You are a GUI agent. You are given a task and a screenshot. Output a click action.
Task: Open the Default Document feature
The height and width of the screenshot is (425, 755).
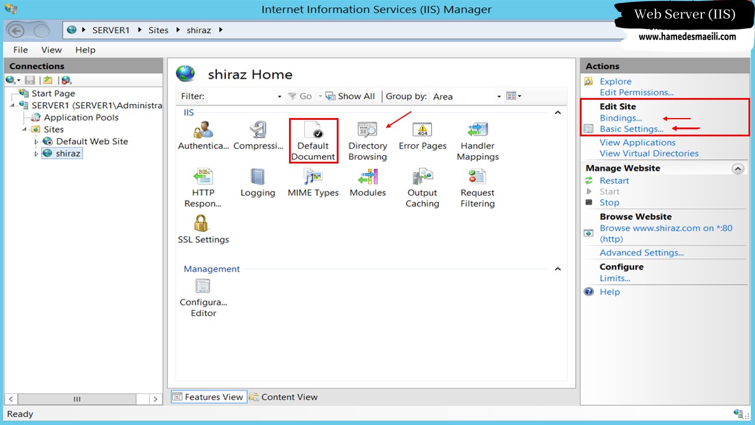[x=313, y=141]
